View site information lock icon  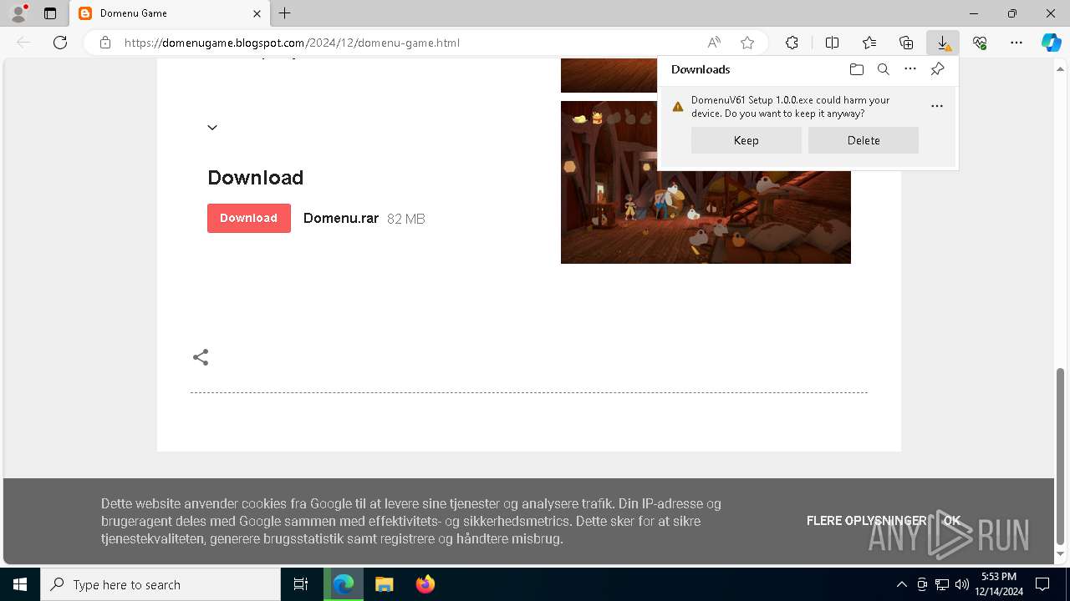pyautogui.click(x=105, y=43)
